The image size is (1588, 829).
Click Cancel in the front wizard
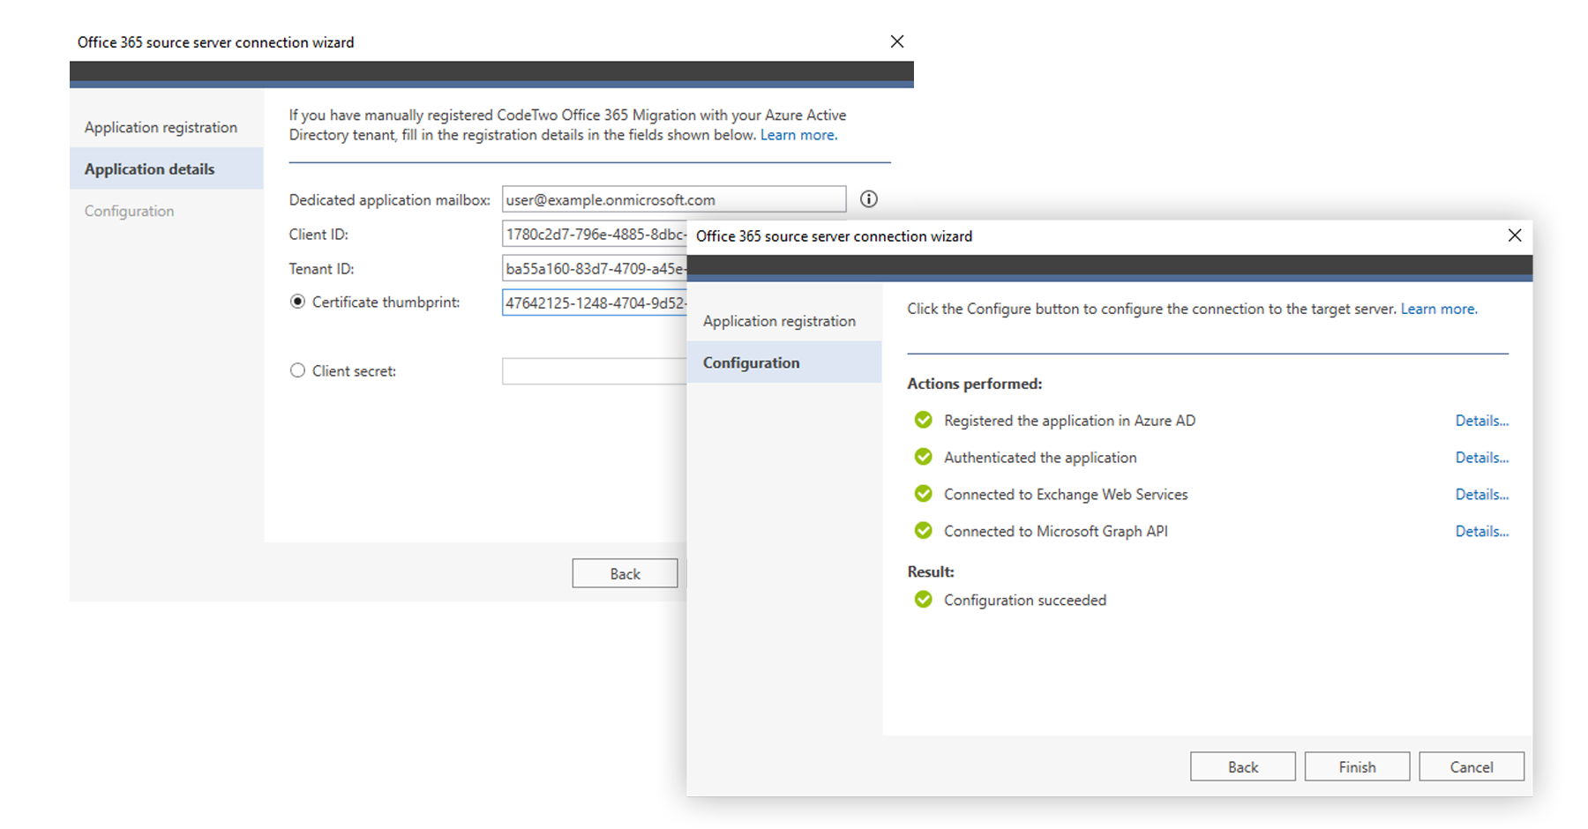coord(1472,767)
